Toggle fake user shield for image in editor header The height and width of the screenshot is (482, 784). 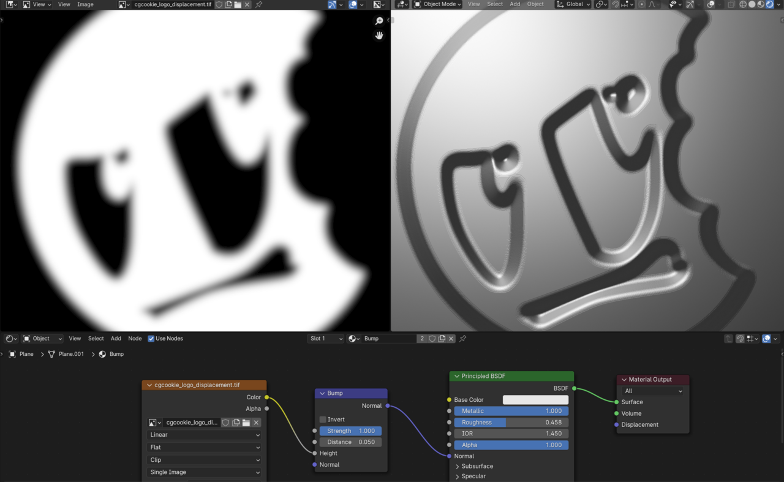[x=219, y=4]
